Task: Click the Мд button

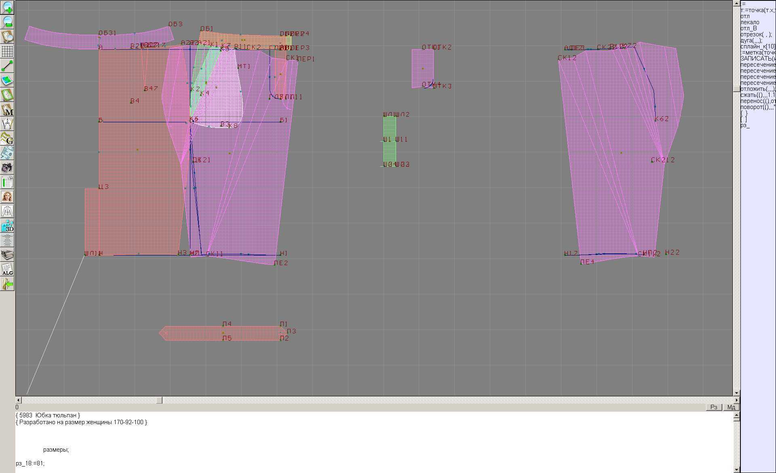Action: [731, 407]
